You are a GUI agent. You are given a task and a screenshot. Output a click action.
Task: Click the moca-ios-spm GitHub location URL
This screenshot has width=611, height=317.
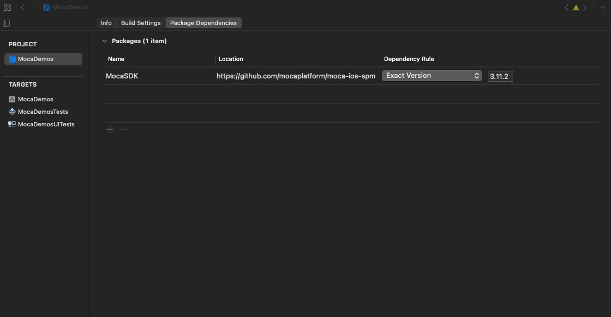296,76
